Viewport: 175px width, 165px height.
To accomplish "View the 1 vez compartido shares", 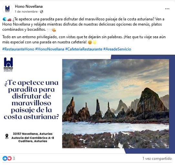I will [157, 159].
